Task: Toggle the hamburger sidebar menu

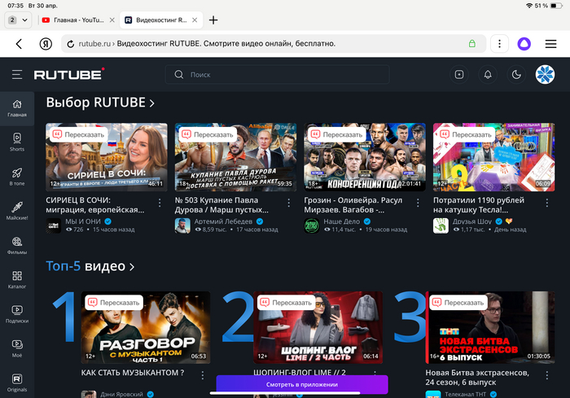Action: [17, 75]
